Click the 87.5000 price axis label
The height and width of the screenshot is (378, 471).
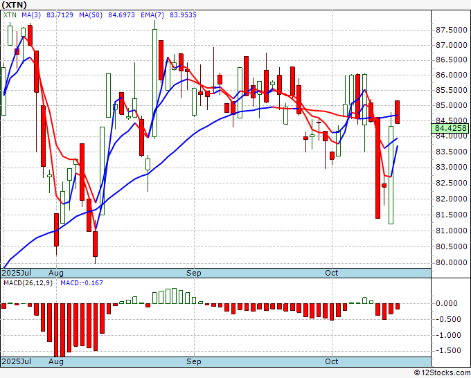tap(452, 30)
